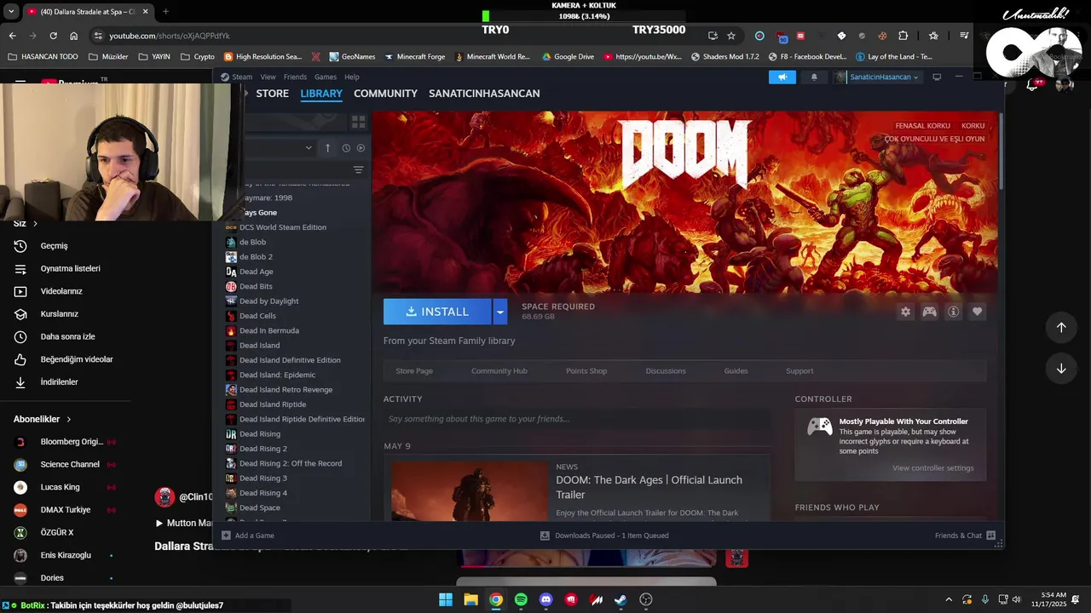The width and height of the screenshot is (1091, 613).
Task: Click the Steam announcements megaphone icon
Action: 782,77
